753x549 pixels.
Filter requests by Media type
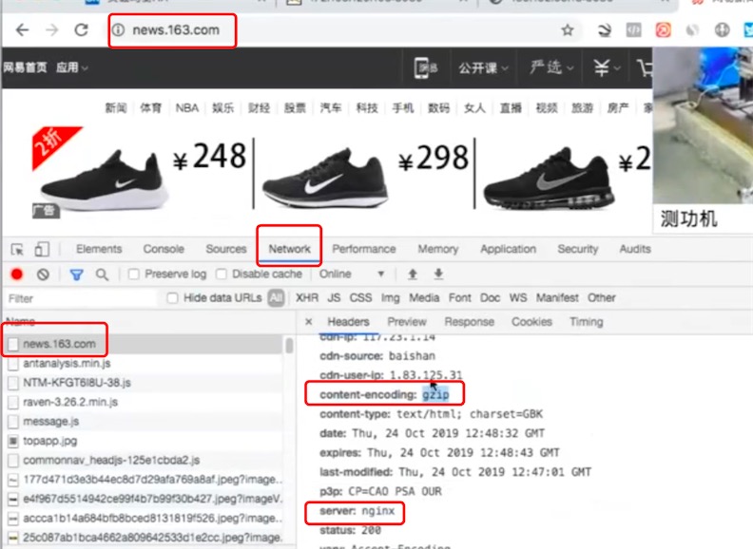(424, 298)
